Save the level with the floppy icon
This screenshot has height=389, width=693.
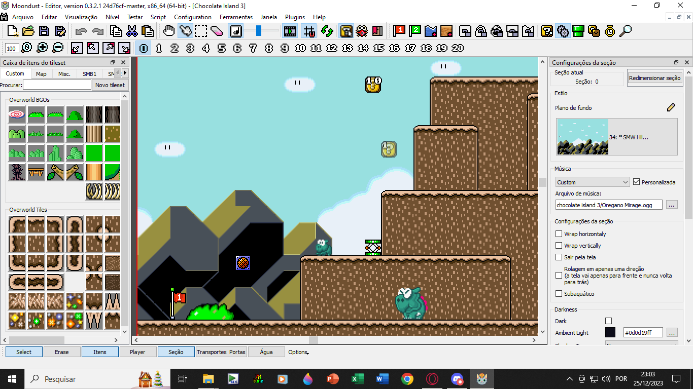[45, 31]
